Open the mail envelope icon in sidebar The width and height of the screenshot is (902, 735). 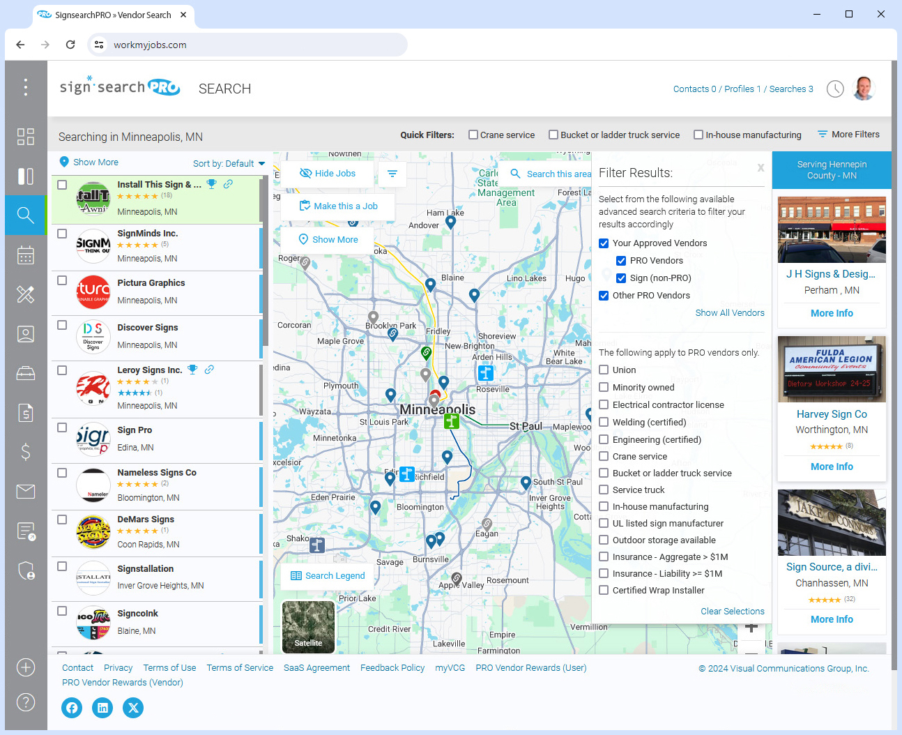[26, 492]
